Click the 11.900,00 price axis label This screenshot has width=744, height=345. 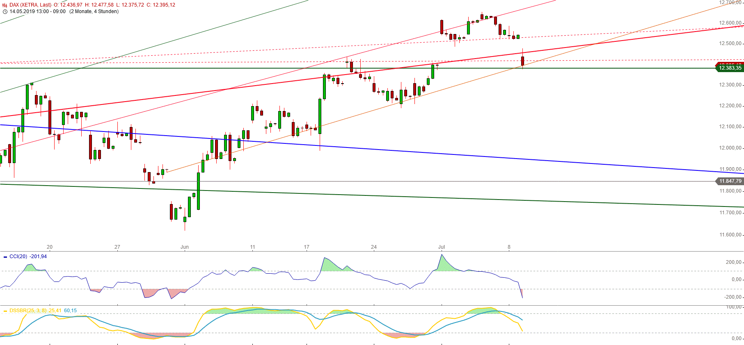(730, 169)
